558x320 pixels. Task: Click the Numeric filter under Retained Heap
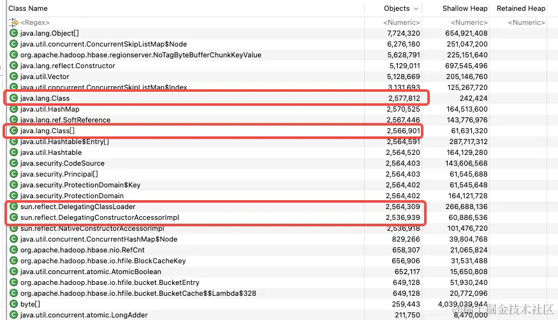tap(526, 22)
